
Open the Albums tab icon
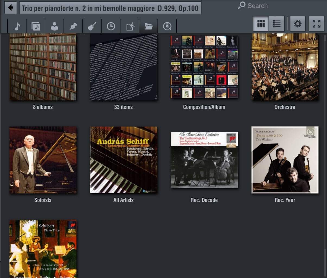[x=36, y=26]
